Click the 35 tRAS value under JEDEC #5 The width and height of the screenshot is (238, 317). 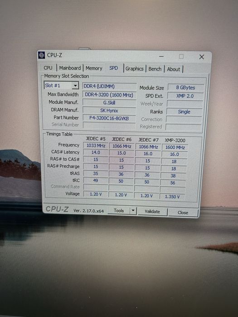click(96, 173)
